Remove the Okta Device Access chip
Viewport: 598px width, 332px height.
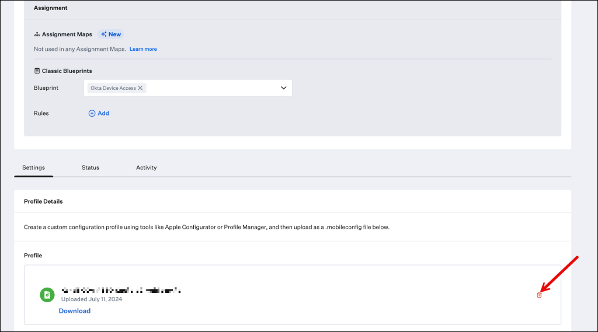point(140,88)
